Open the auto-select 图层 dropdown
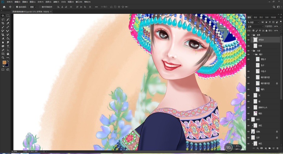 pyautogui.click(x=33, y=7)
